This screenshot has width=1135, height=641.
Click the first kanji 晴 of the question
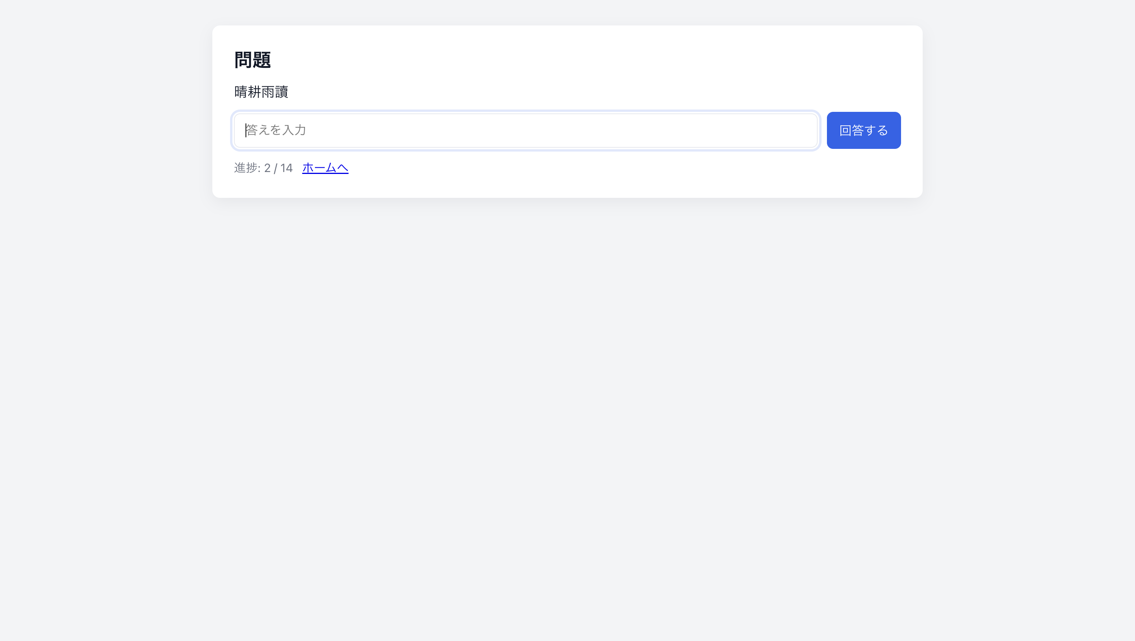(241, 92)
